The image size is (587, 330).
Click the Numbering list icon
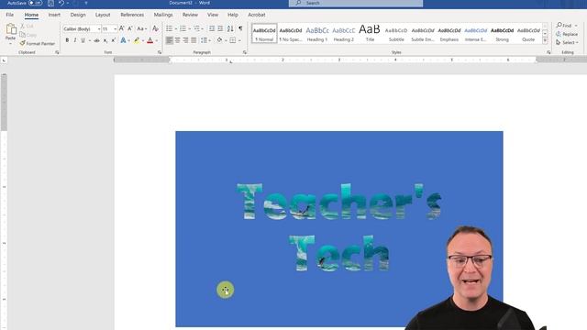183,28
